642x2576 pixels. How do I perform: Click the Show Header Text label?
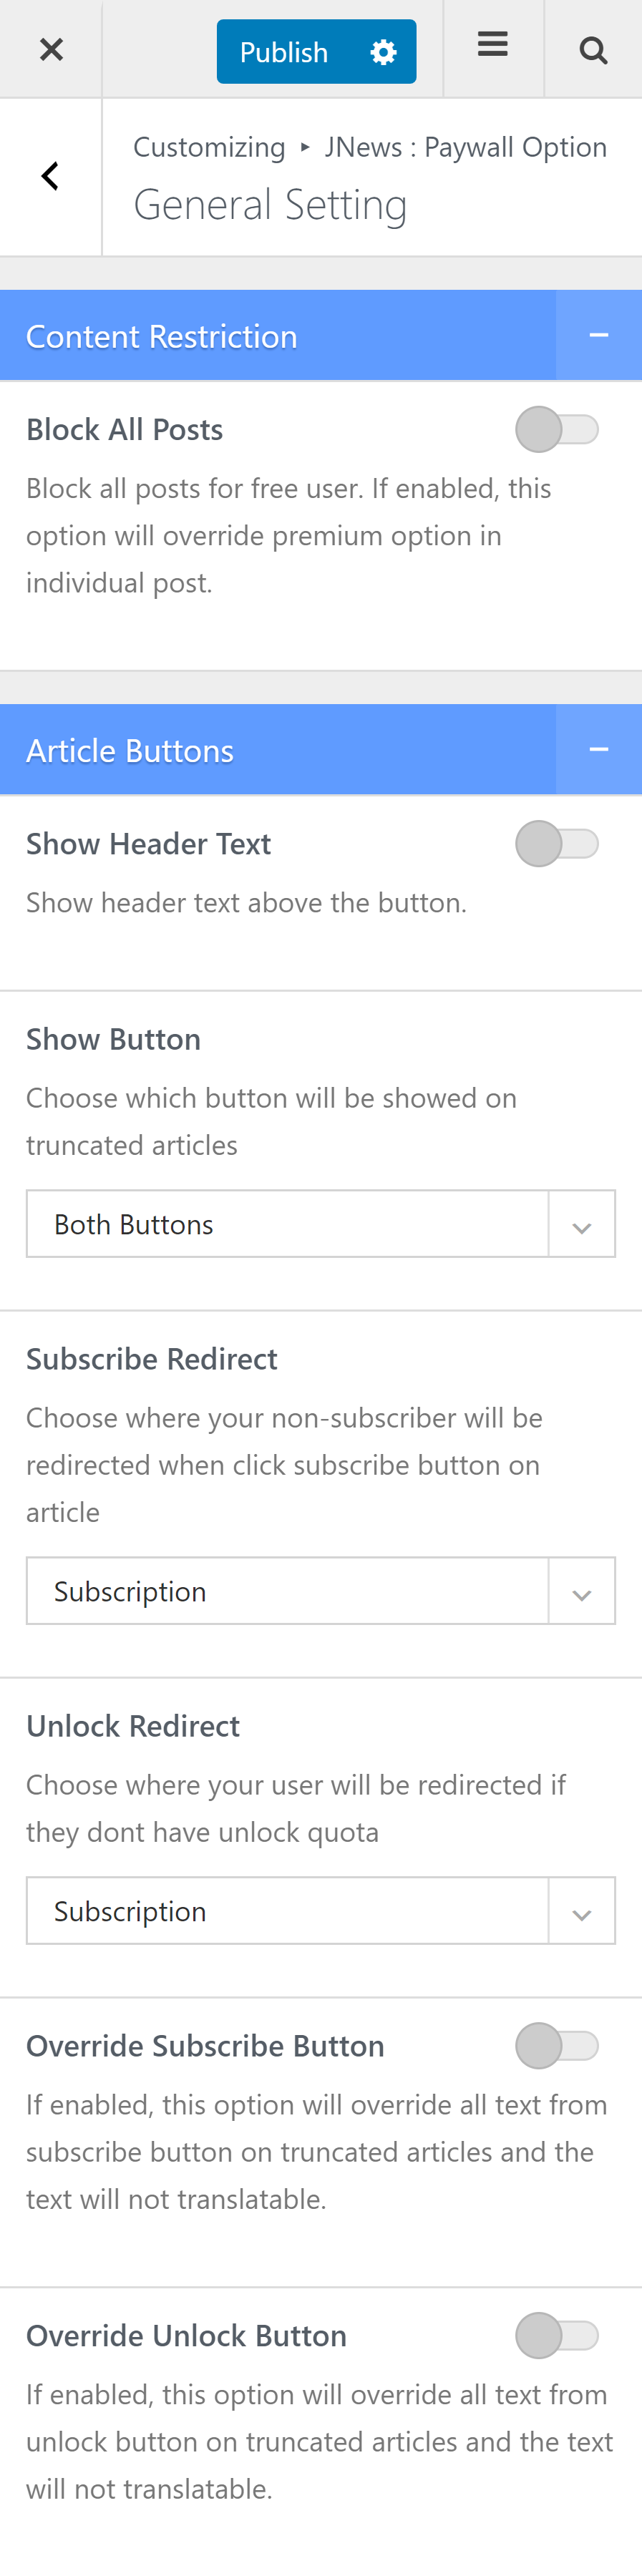tap(148, 844)
